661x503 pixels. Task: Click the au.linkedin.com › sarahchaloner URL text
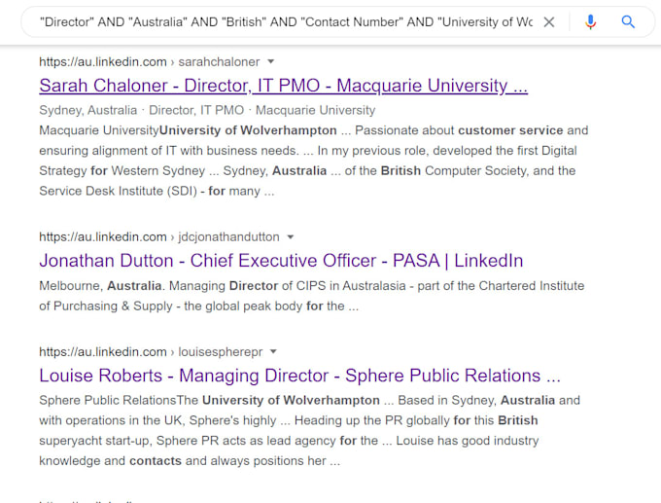(x=150, y=62)
